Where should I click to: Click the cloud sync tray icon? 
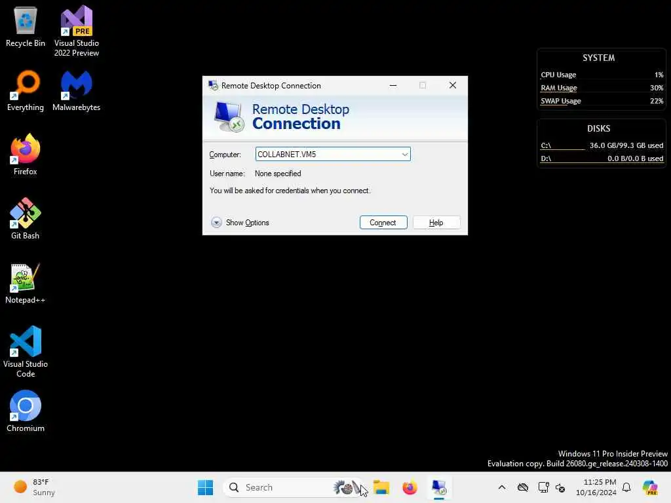tap(522, 487)
